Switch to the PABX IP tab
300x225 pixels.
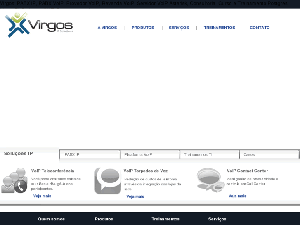pos(90,154)
